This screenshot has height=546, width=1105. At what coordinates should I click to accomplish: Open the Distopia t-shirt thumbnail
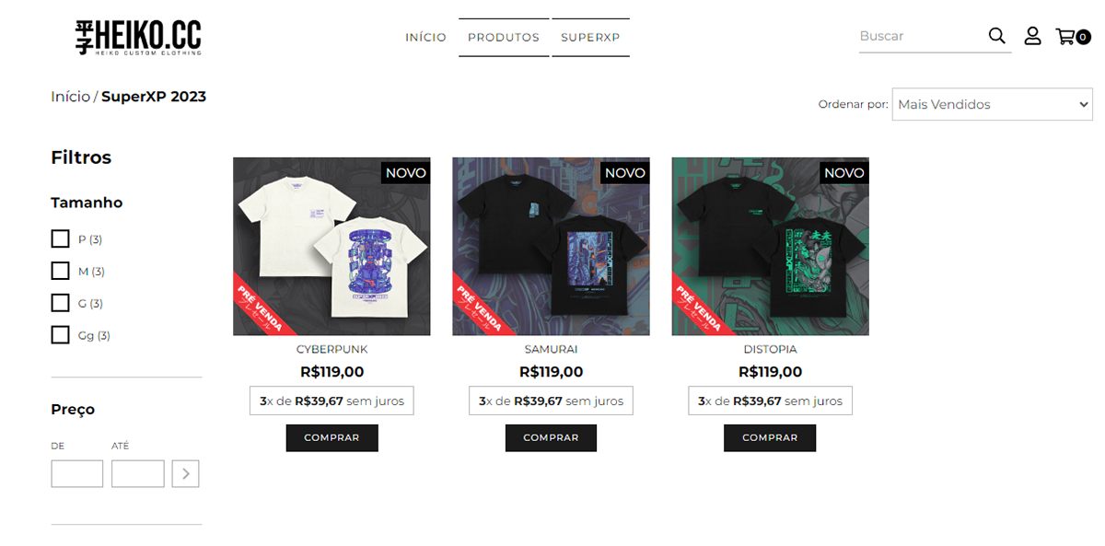click(770, 246)
